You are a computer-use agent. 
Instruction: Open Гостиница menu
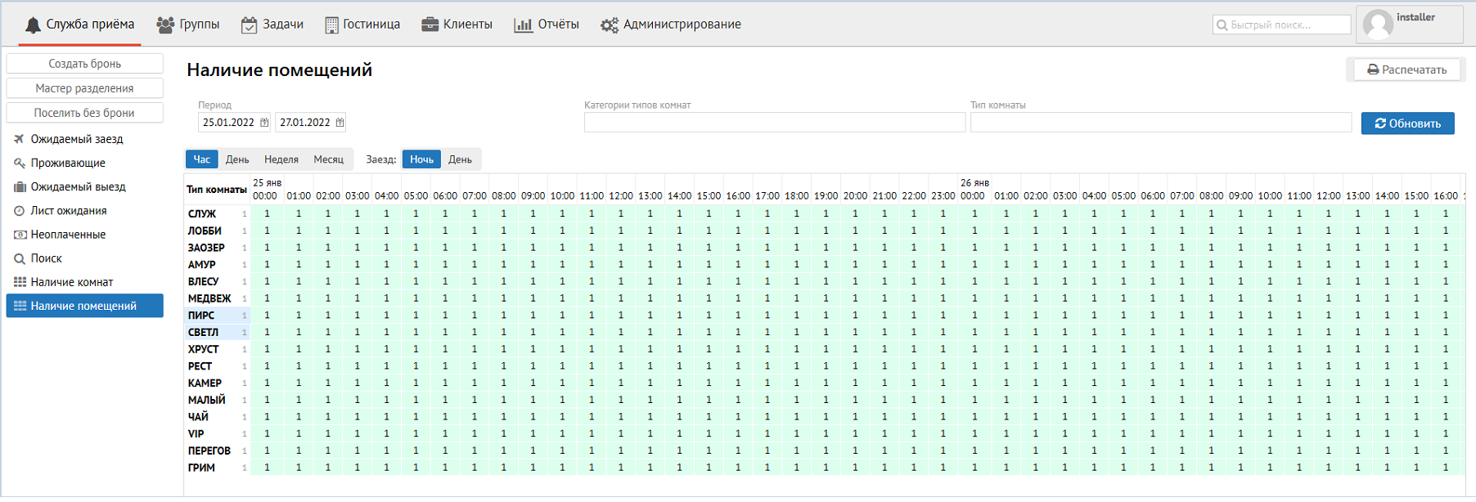tap(362, 25)
